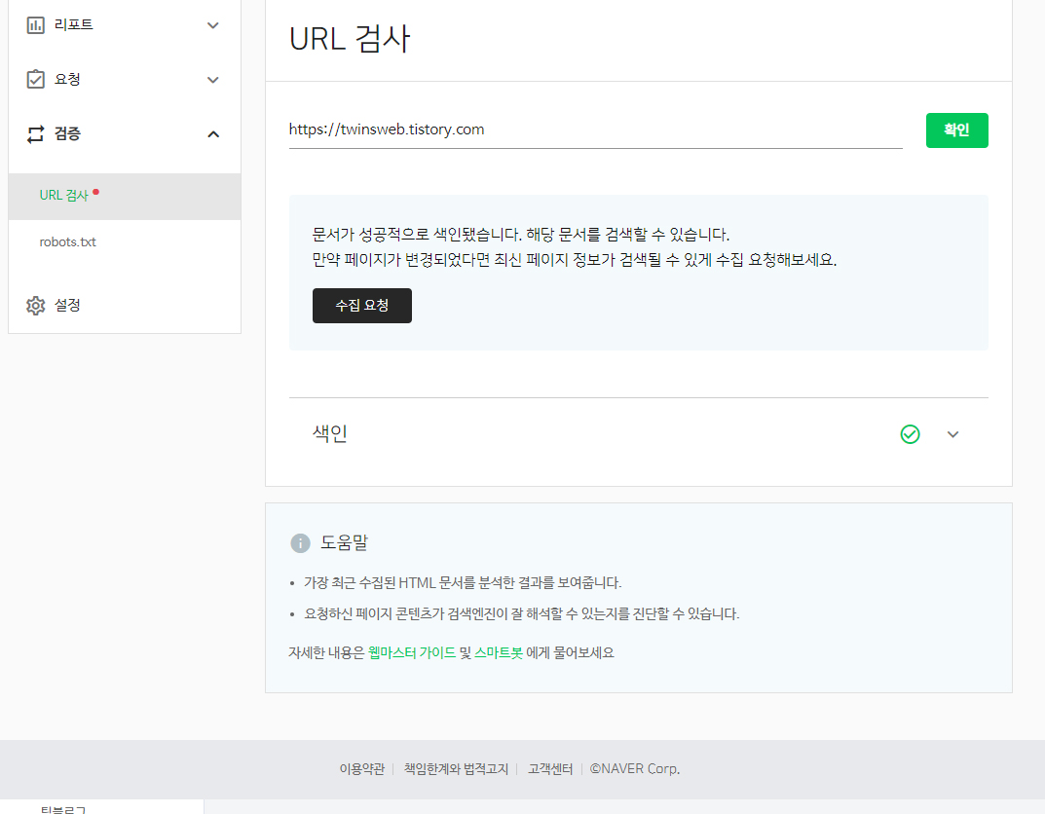This screenshot has width=1045, height=814.
Task: Click the 요청 clipboard check icon
Action: coord(36,79)
